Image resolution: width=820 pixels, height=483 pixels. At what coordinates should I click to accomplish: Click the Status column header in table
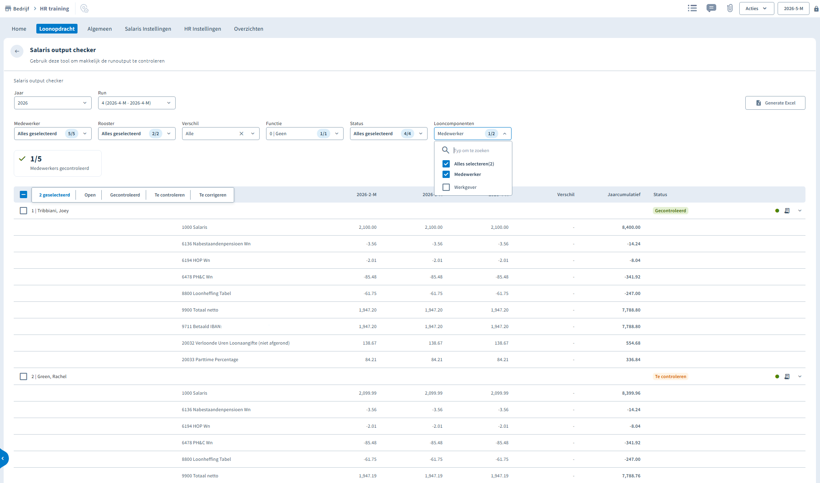pos(660,194)
